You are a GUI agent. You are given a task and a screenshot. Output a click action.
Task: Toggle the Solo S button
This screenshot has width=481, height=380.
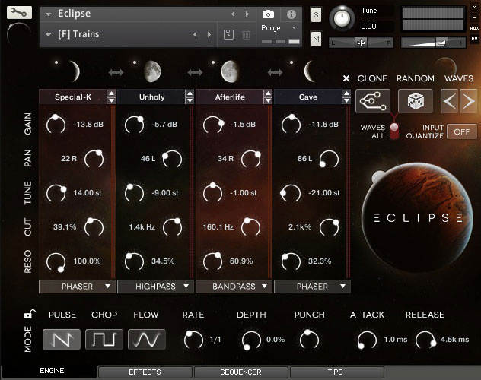pos(316,15)
